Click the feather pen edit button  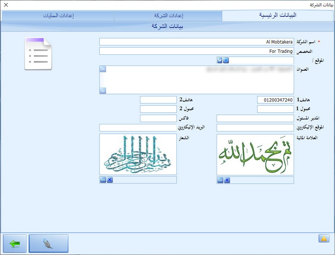[x=48, y=243]
